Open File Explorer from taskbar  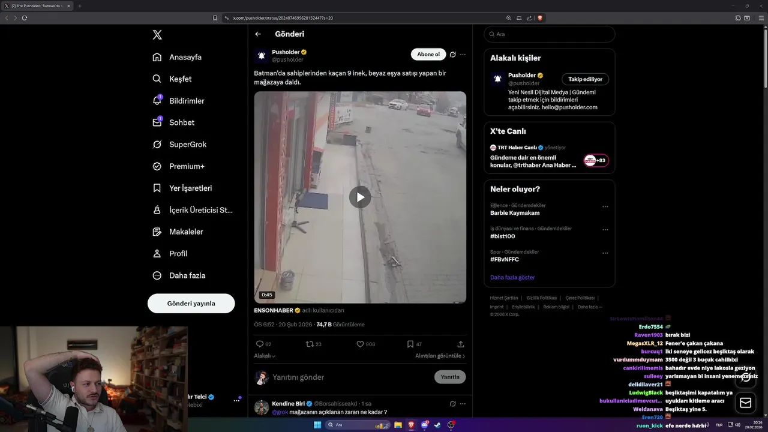tap(398, 425)
